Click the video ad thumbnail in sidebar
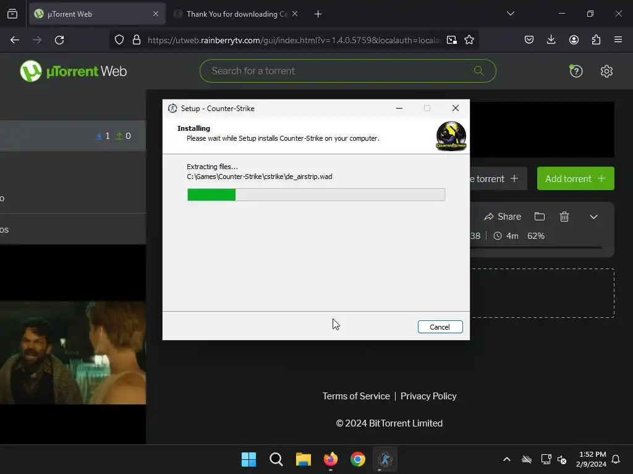This screenshot has height=474, width=633. [x=73, y=352]
